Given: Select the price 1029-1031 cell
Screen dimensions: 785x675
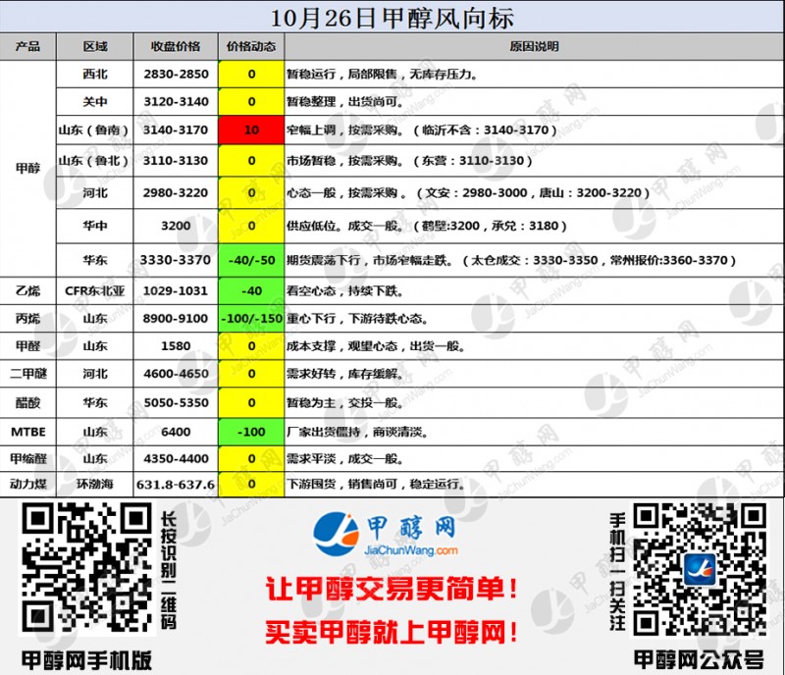Looking at the screenshot, I should [176, 291].
